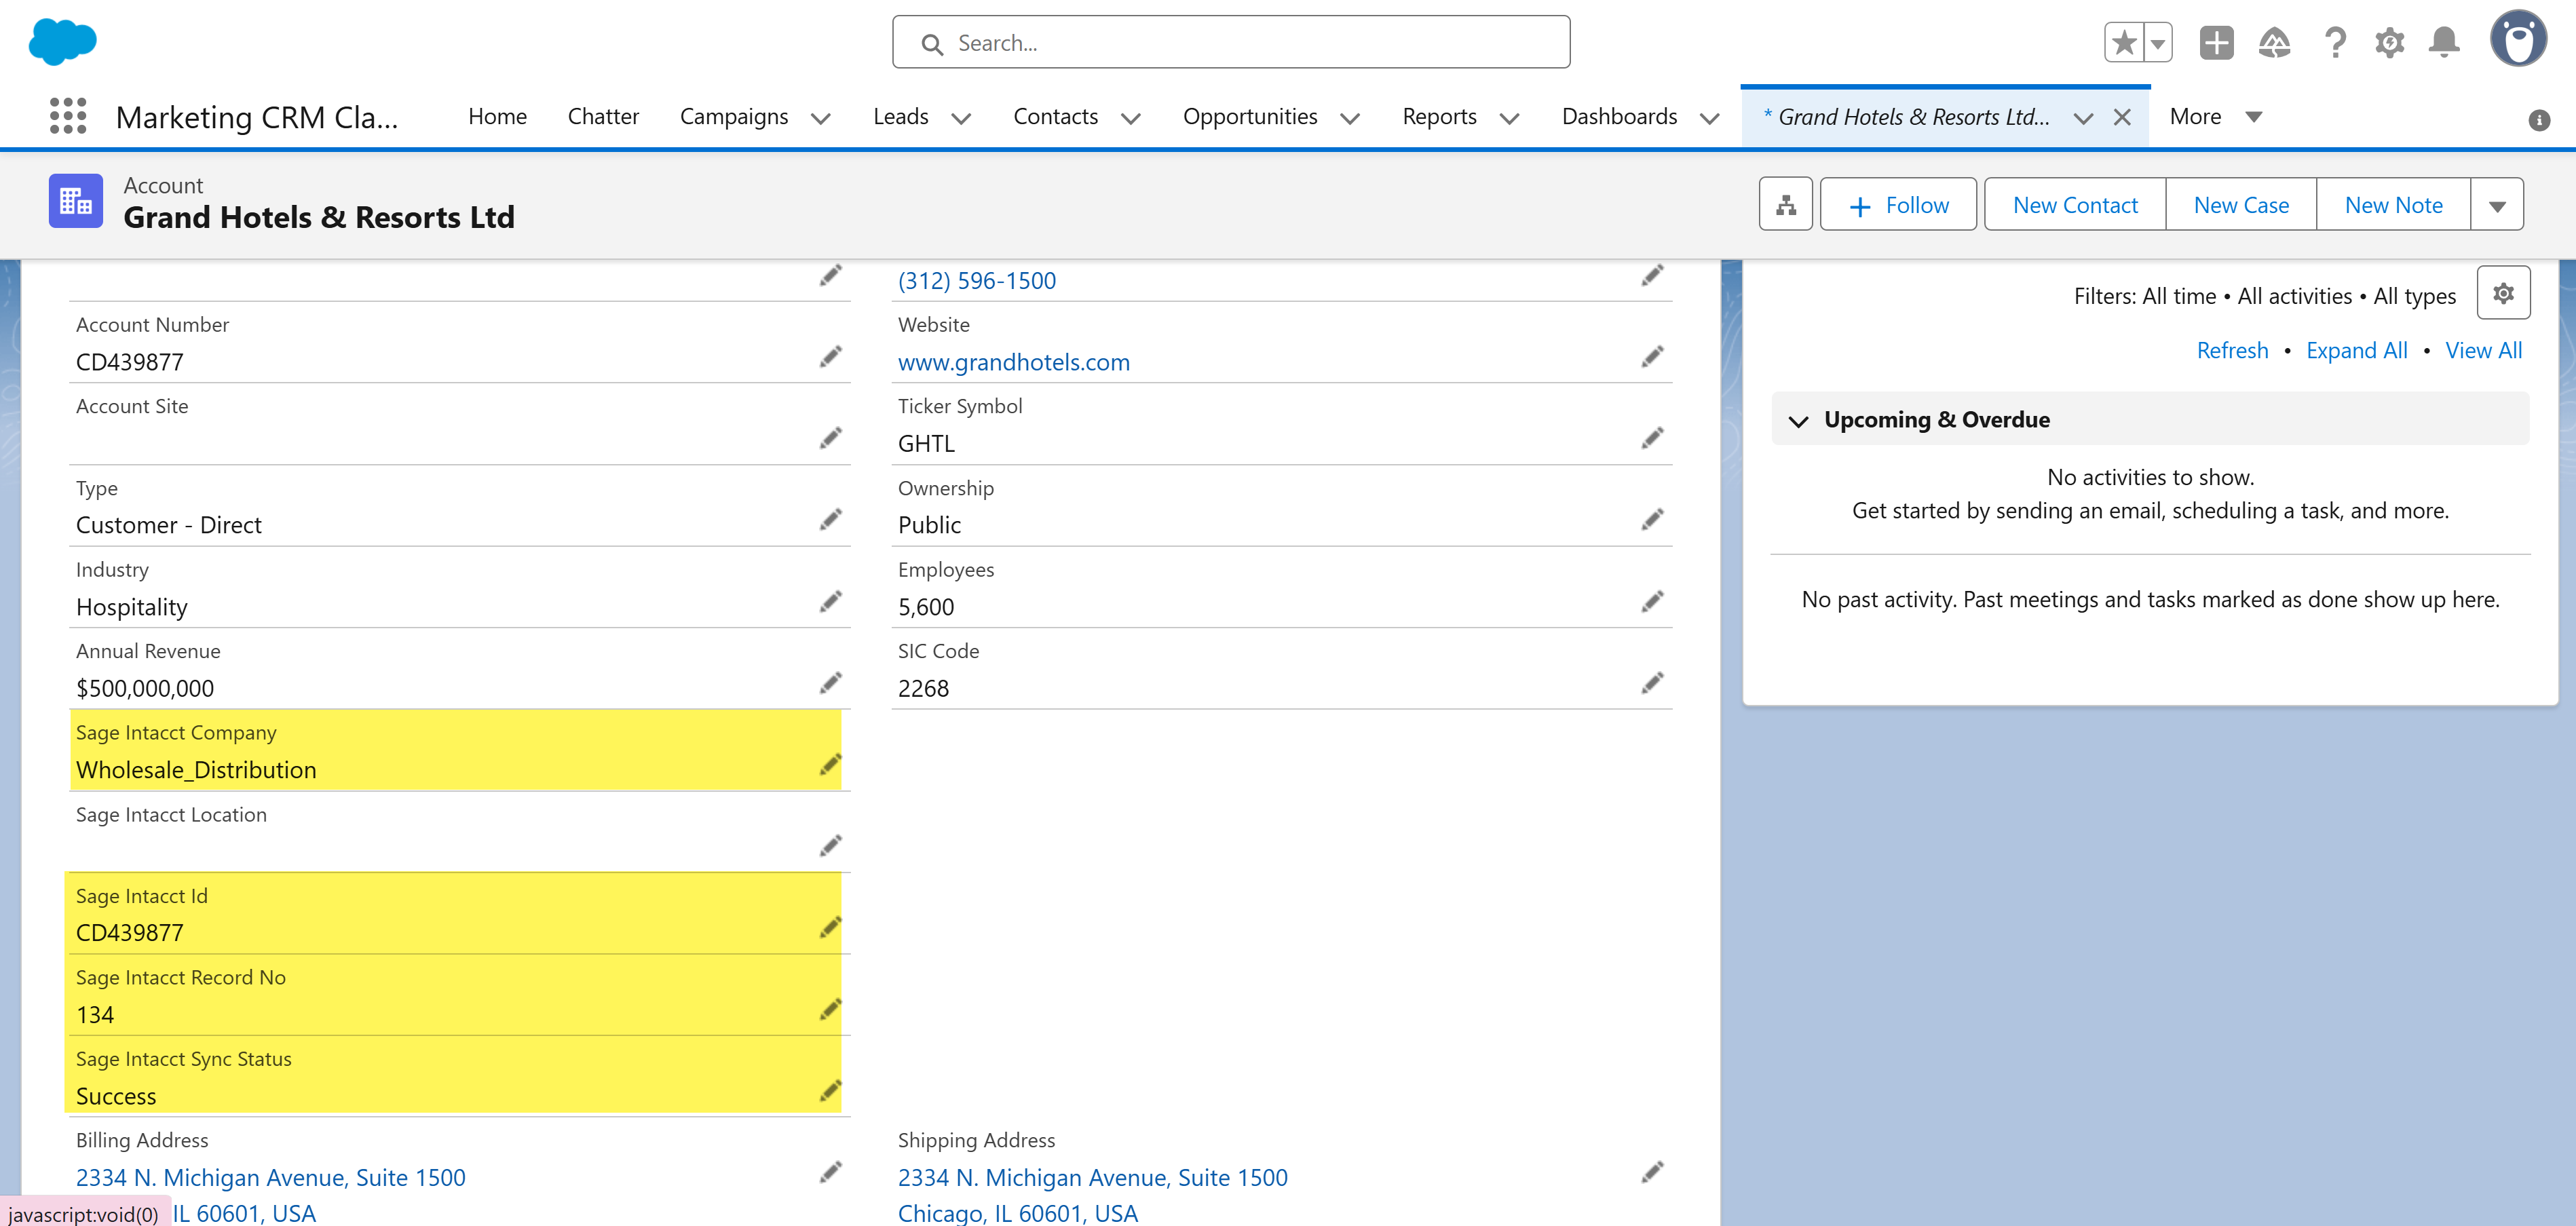
Task: Edit the Ticker Symbol pencil icon
Action: point(1652,439)
